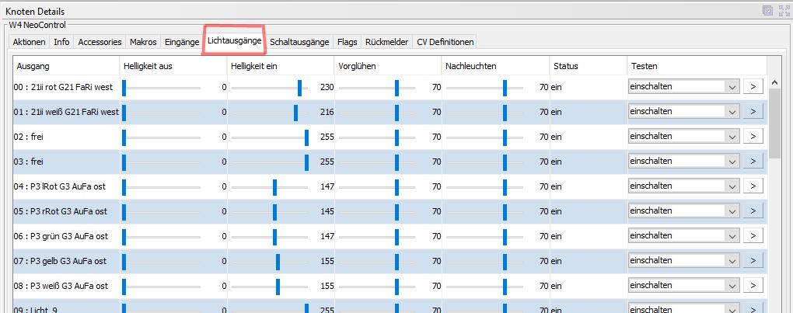Click Vorglühen slider for 03 : frei
This screenshot has height=313, width=793.
click(396, 162)
